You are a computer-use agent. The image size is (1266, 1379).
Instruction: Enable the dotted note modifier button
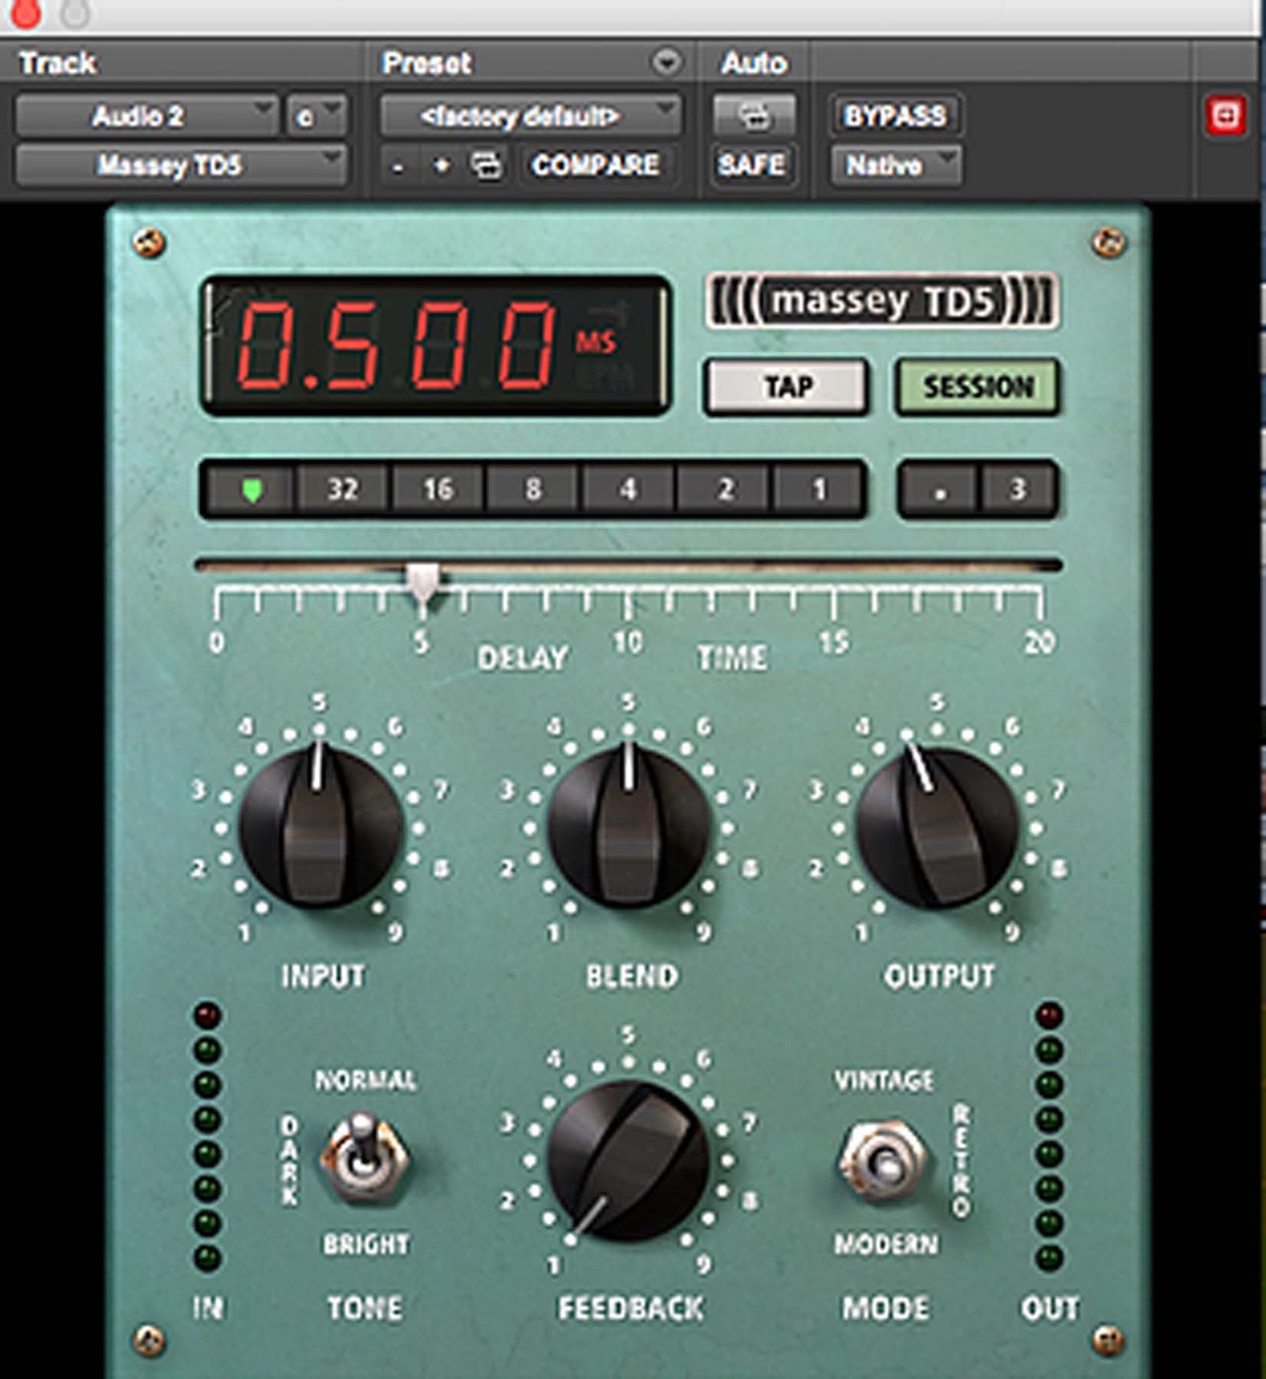tap(939, 490)
